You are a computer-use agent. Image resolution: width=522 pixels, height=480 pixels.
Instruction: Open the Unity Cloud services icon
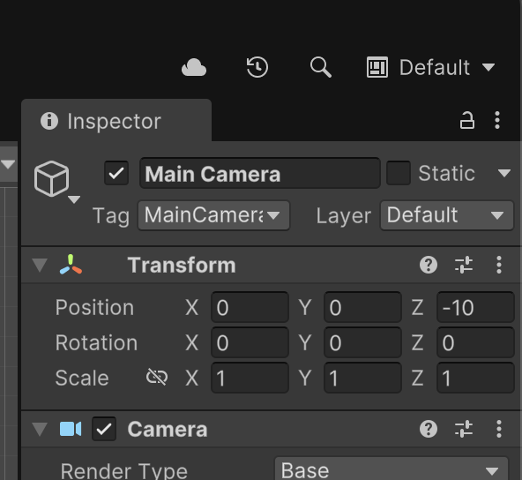click(x=194, y=67)
